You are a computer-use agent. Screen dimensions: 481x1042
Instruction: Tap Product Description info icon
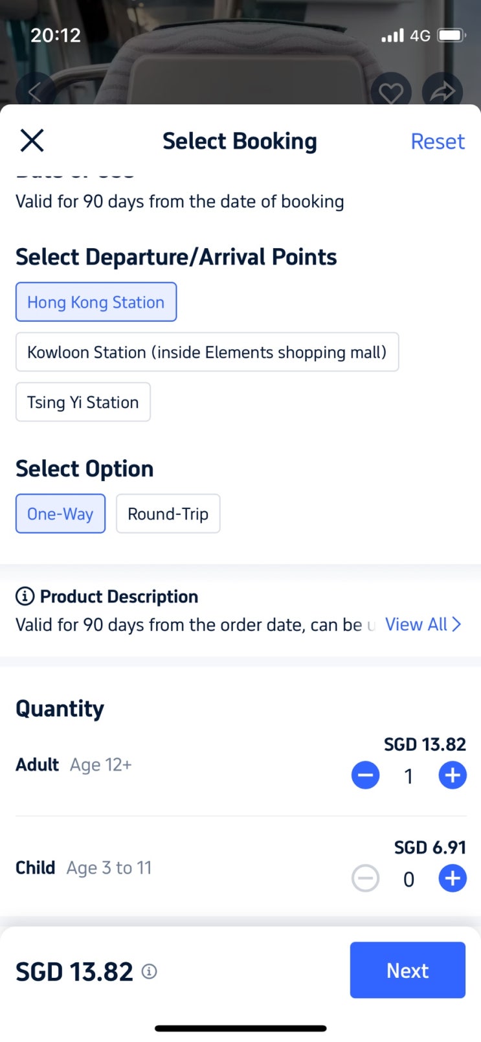click(25, 596)
